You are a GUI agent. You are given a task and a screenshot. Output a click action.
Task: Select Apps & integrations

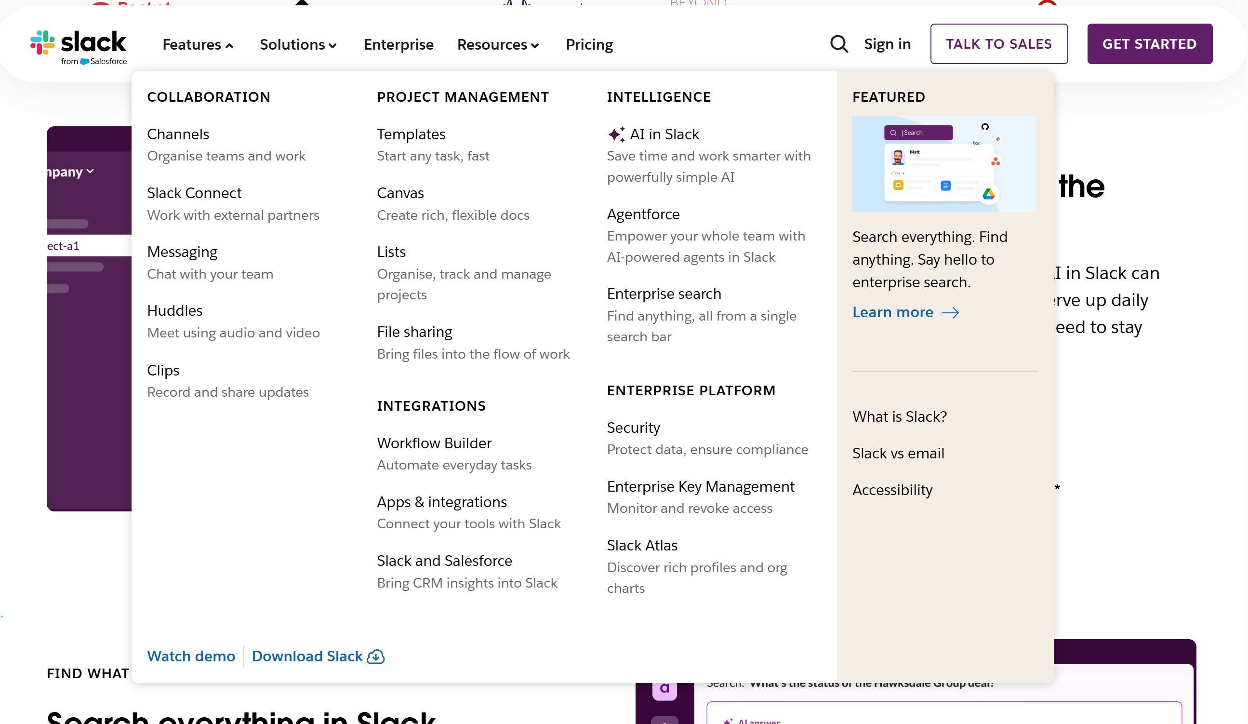[x=442, y=502]
